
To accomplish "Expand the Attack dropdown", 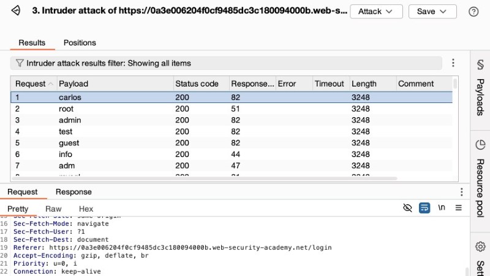I will click(375, 12).
